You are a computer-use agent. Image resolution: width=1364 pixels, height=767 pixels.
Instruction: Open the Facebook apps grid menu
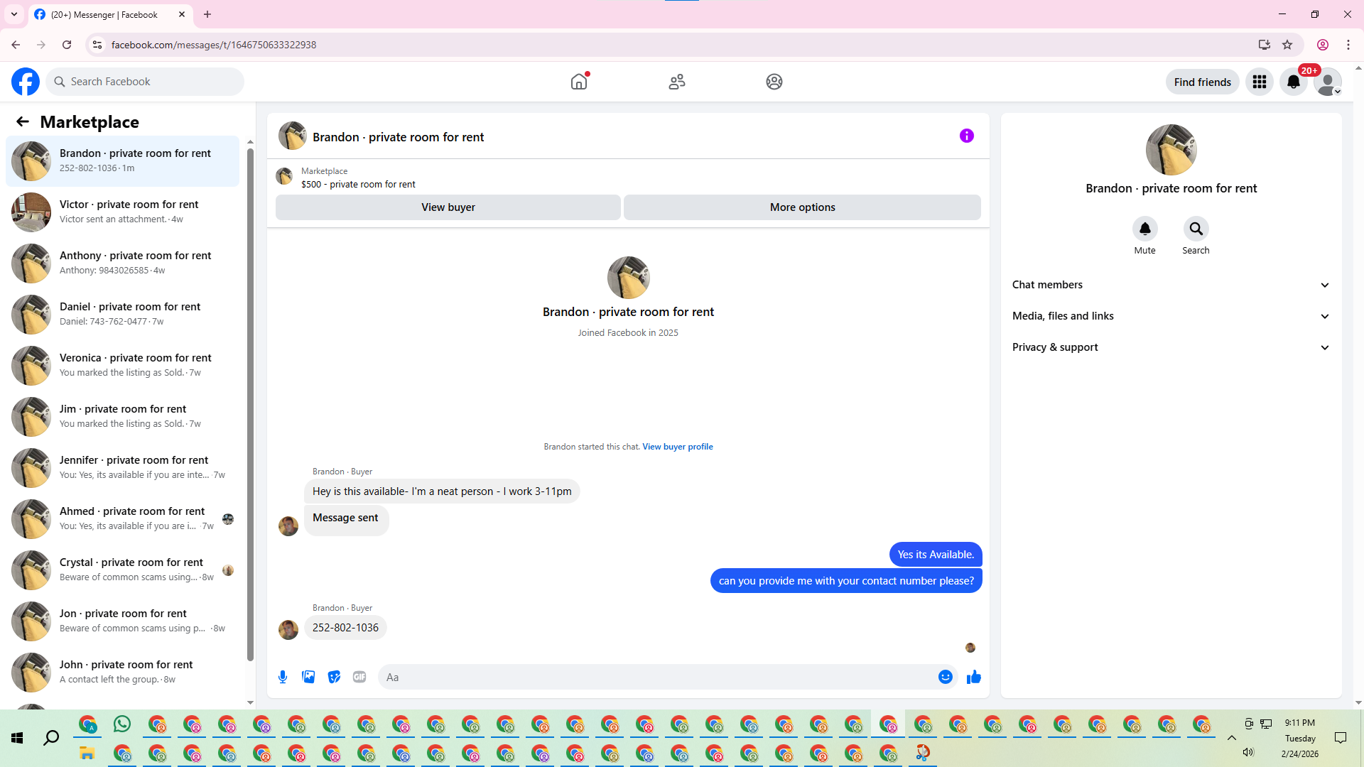(1259, 82)
